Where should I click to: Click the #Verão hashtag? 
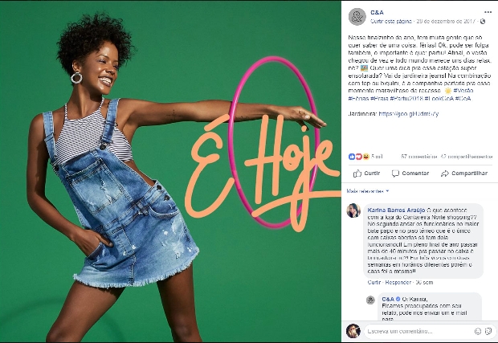(463, 91)
